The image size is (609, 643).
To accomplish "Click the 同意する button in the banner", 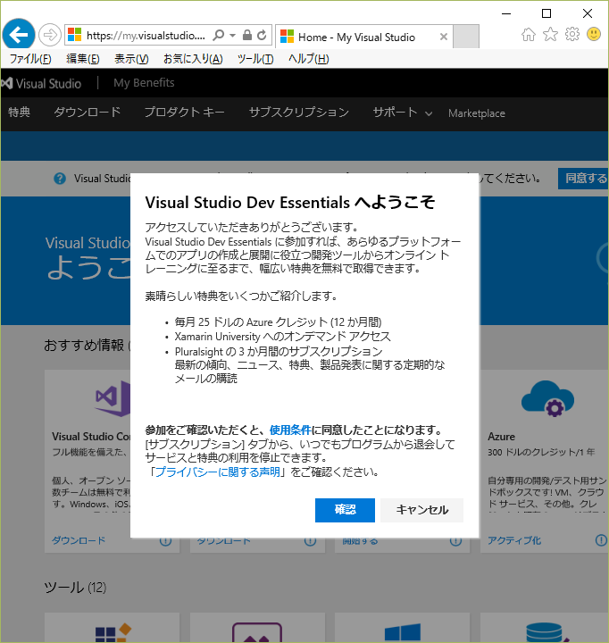I will pyautogui.click(x=583, y=179).
